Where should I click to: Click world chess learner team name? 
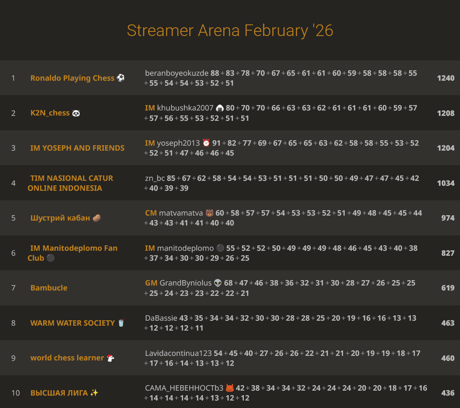[x=67, y=358]
